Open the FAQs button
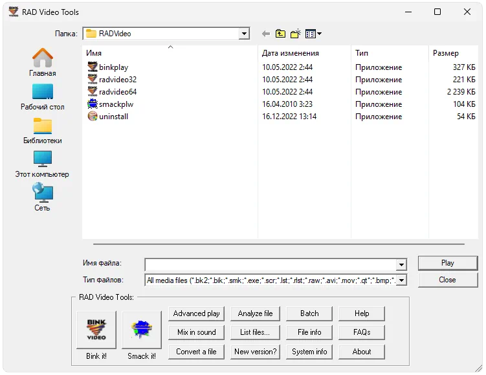This screenshot has width=486, height=375. (x=362, y=332)
